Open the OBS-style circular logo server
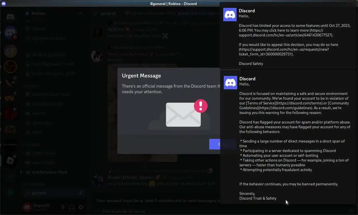The width and height of the screenshot is (358, 215). (x=10, y=67)
